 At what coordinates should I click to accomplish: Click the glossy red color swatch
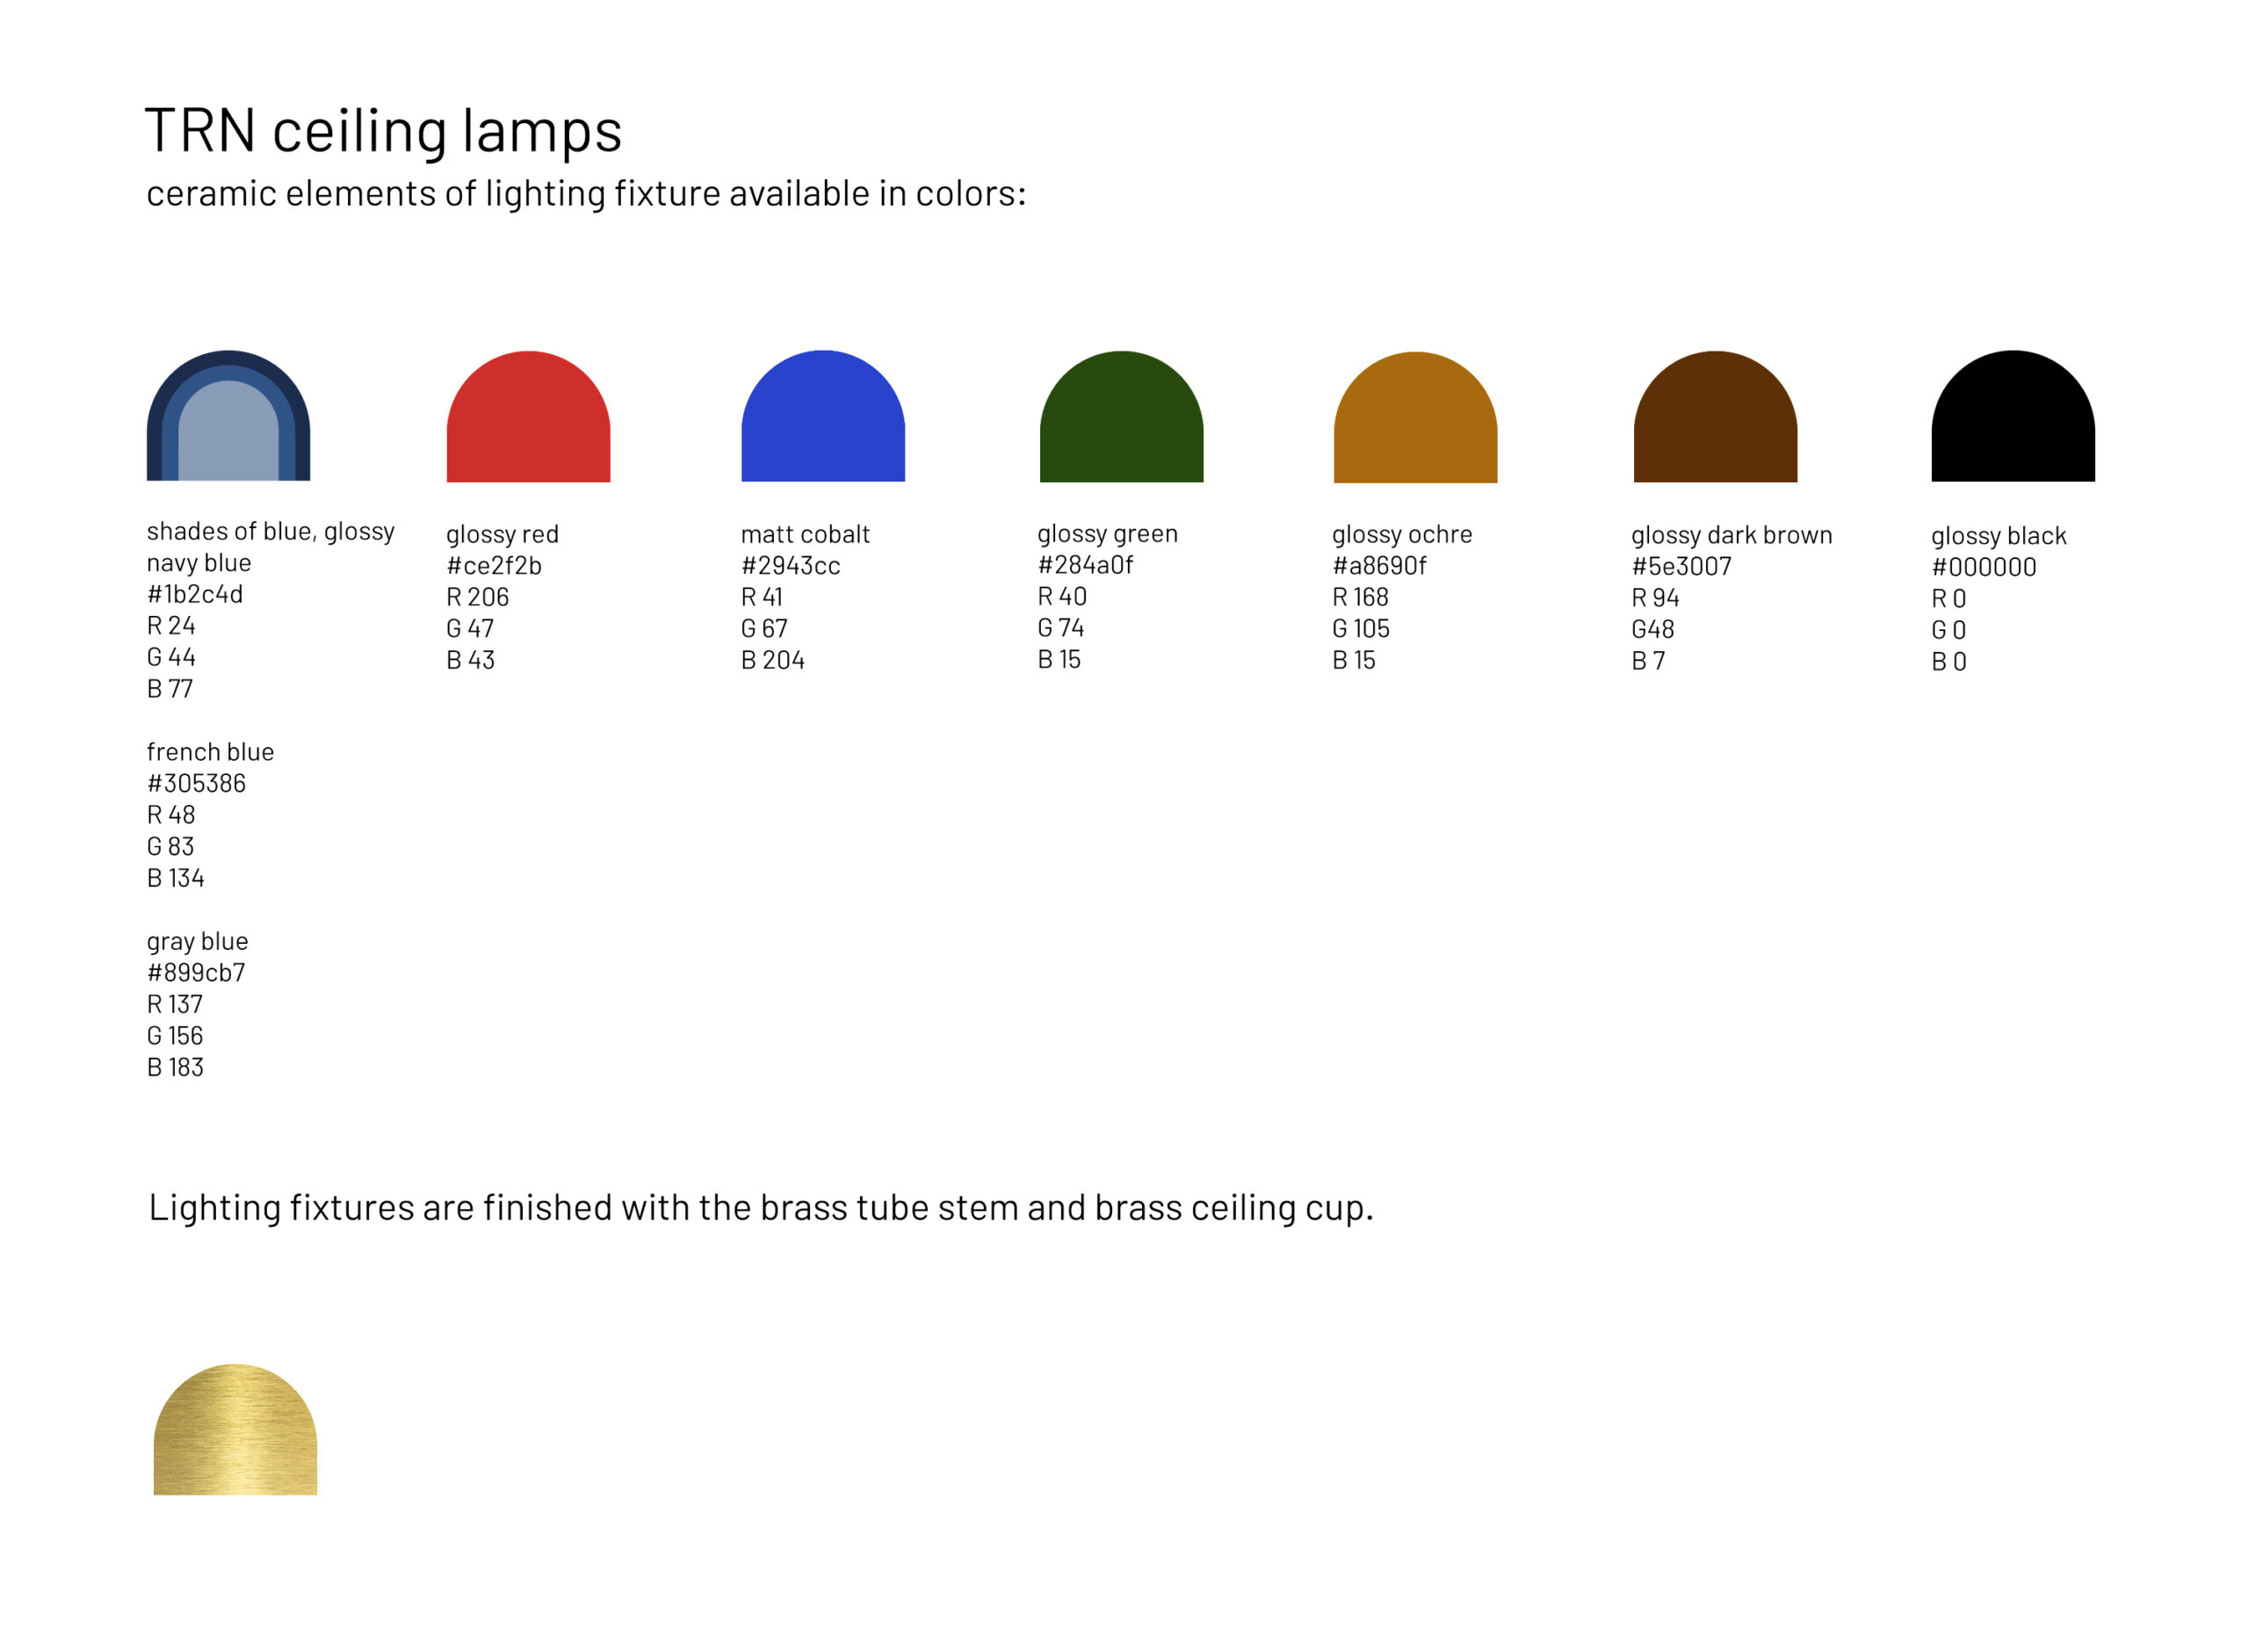(x=528, y=416)
